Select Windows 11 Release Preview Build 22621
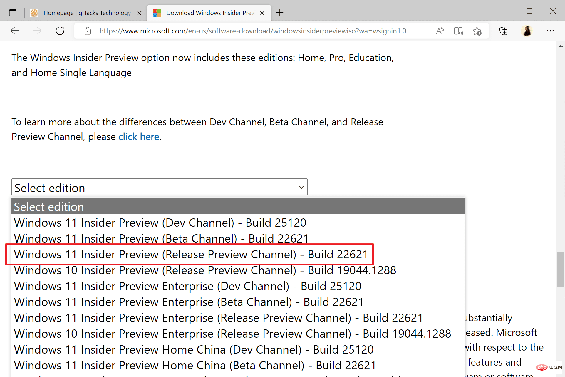Image resolution: width=565 pixels, height=377 pixels. [191, 254]
